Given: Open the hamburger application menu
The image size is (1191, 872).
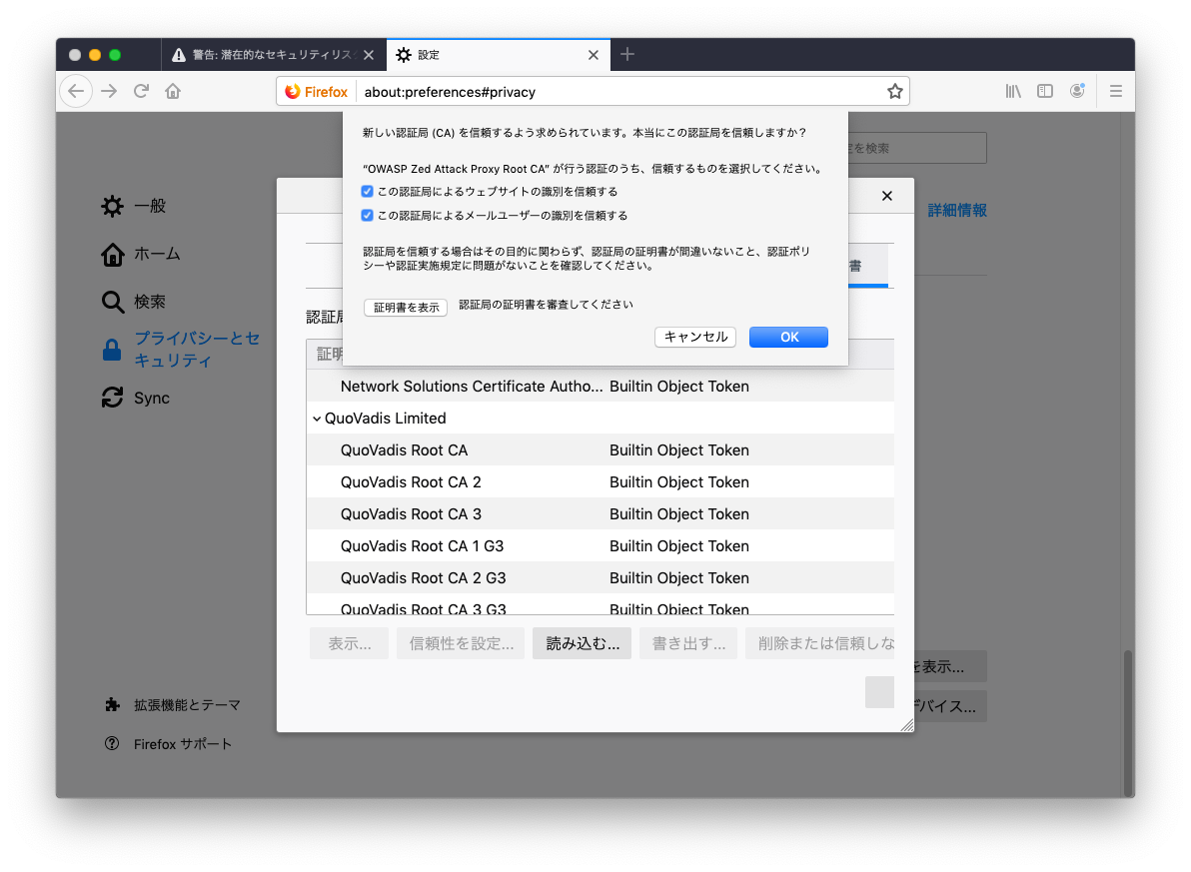Looking at the screenshot, I should tap(1116, 92).
